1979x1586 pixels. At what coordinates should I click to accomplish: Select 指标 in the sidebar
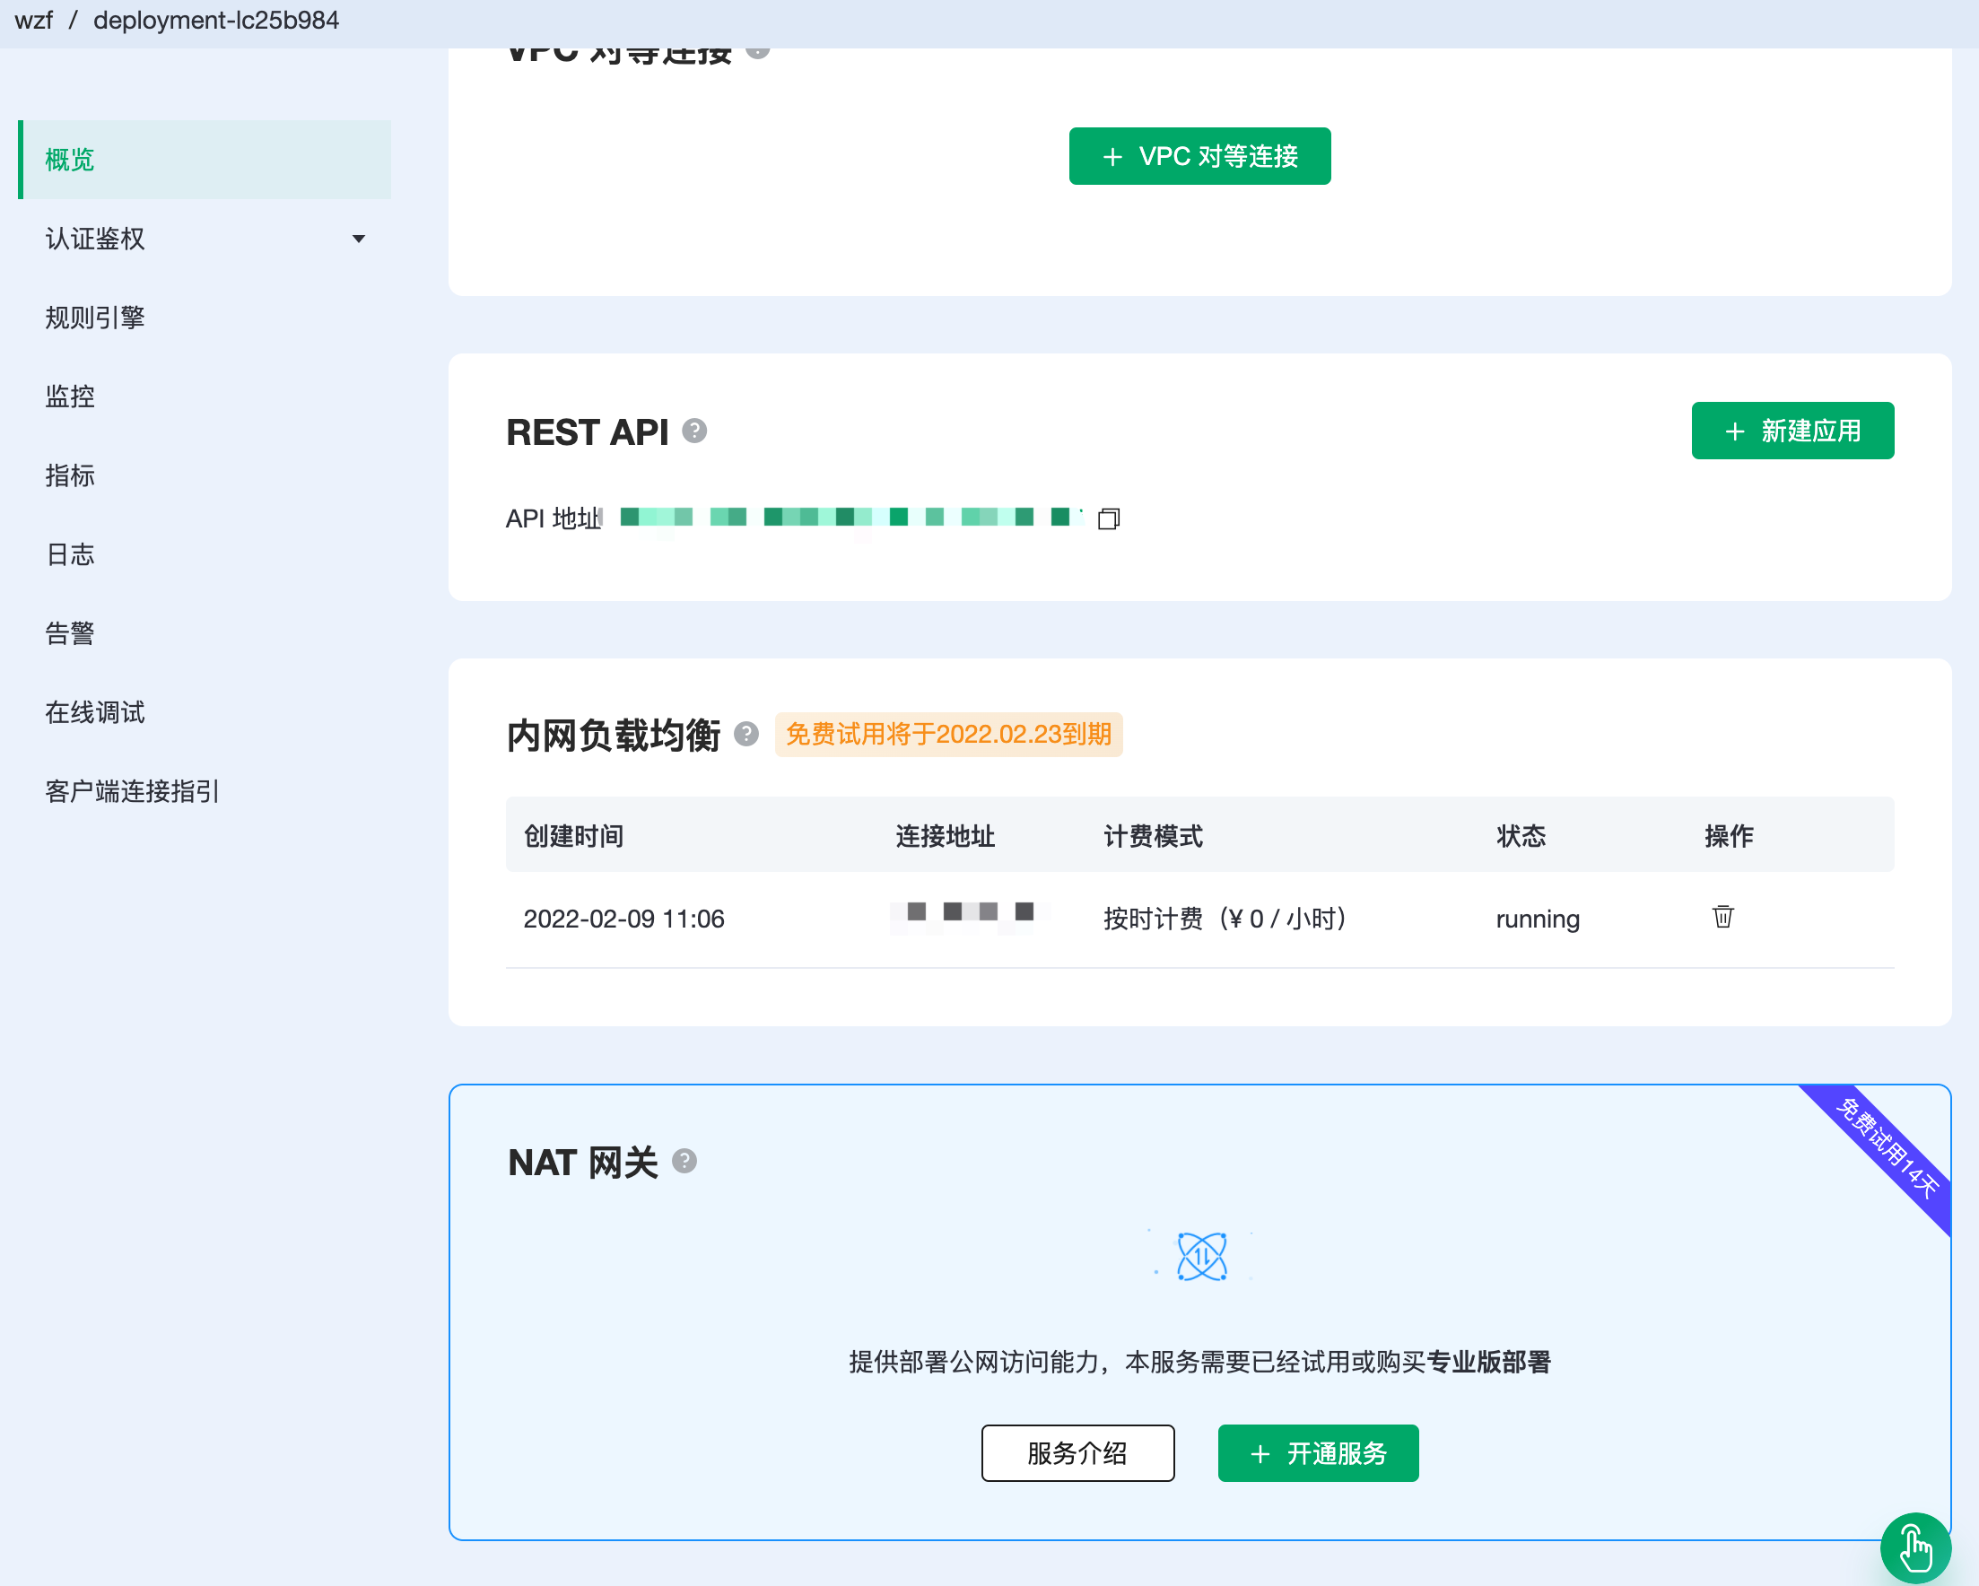[x=70, y=475]
